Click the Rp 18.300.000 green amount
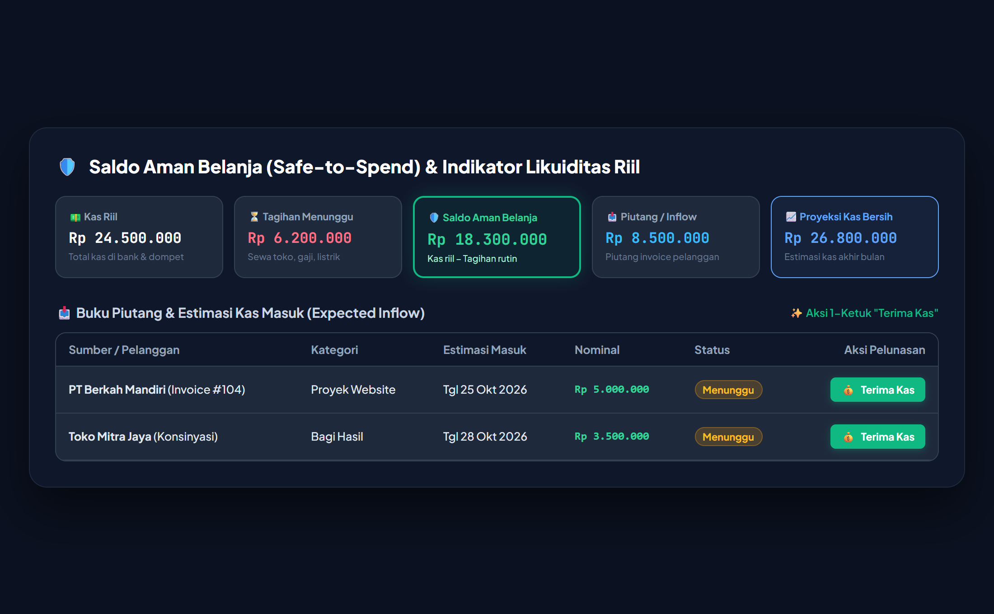The height and width of the screenshot is (614, 994). click(x=488, y=239)
